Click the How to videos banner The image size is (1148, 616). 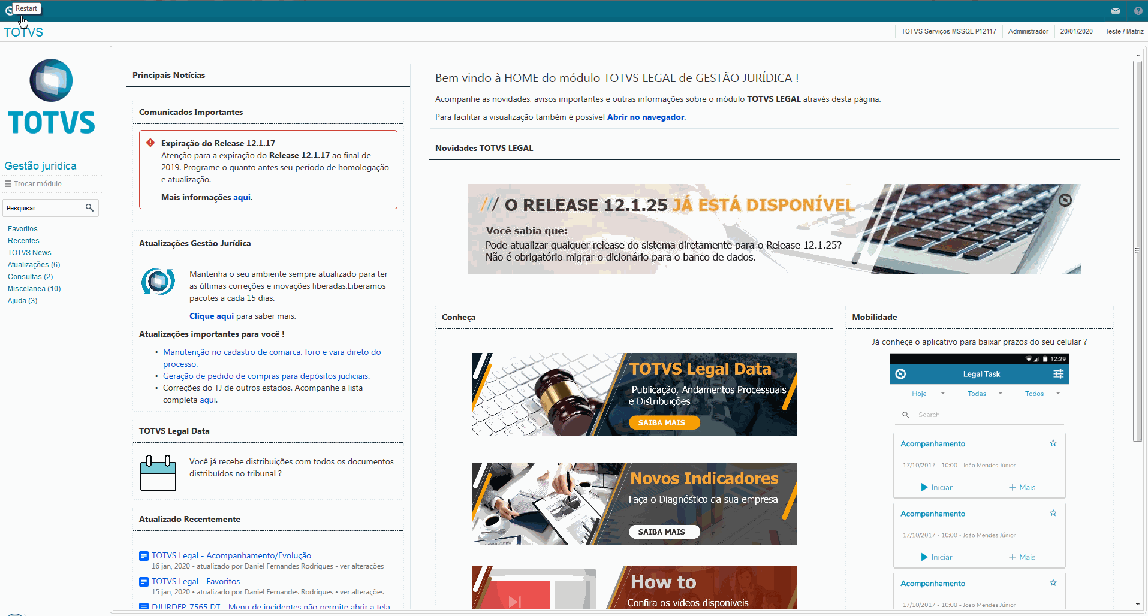[x=634, y=588]
